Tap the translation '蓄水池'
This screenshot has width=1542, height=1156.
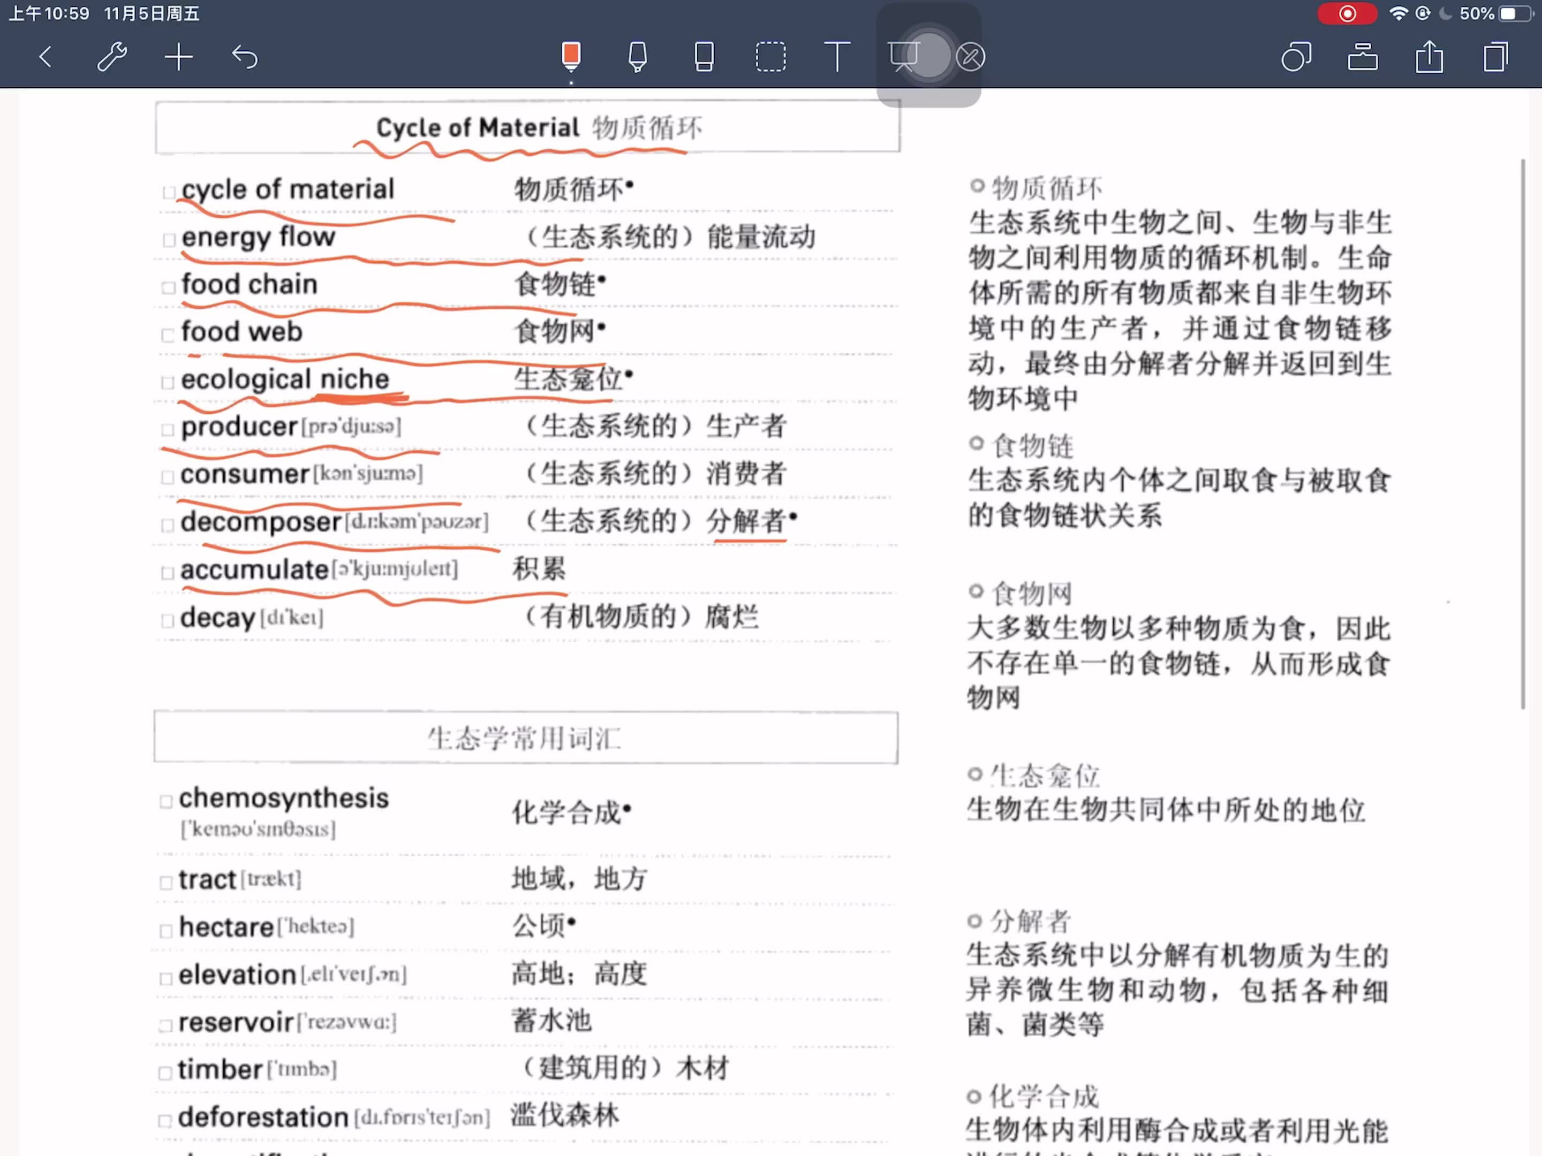(x=551, y=1020)
